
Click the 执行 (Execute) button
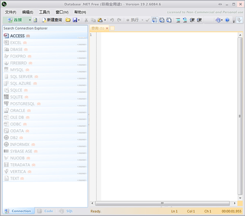132,20
